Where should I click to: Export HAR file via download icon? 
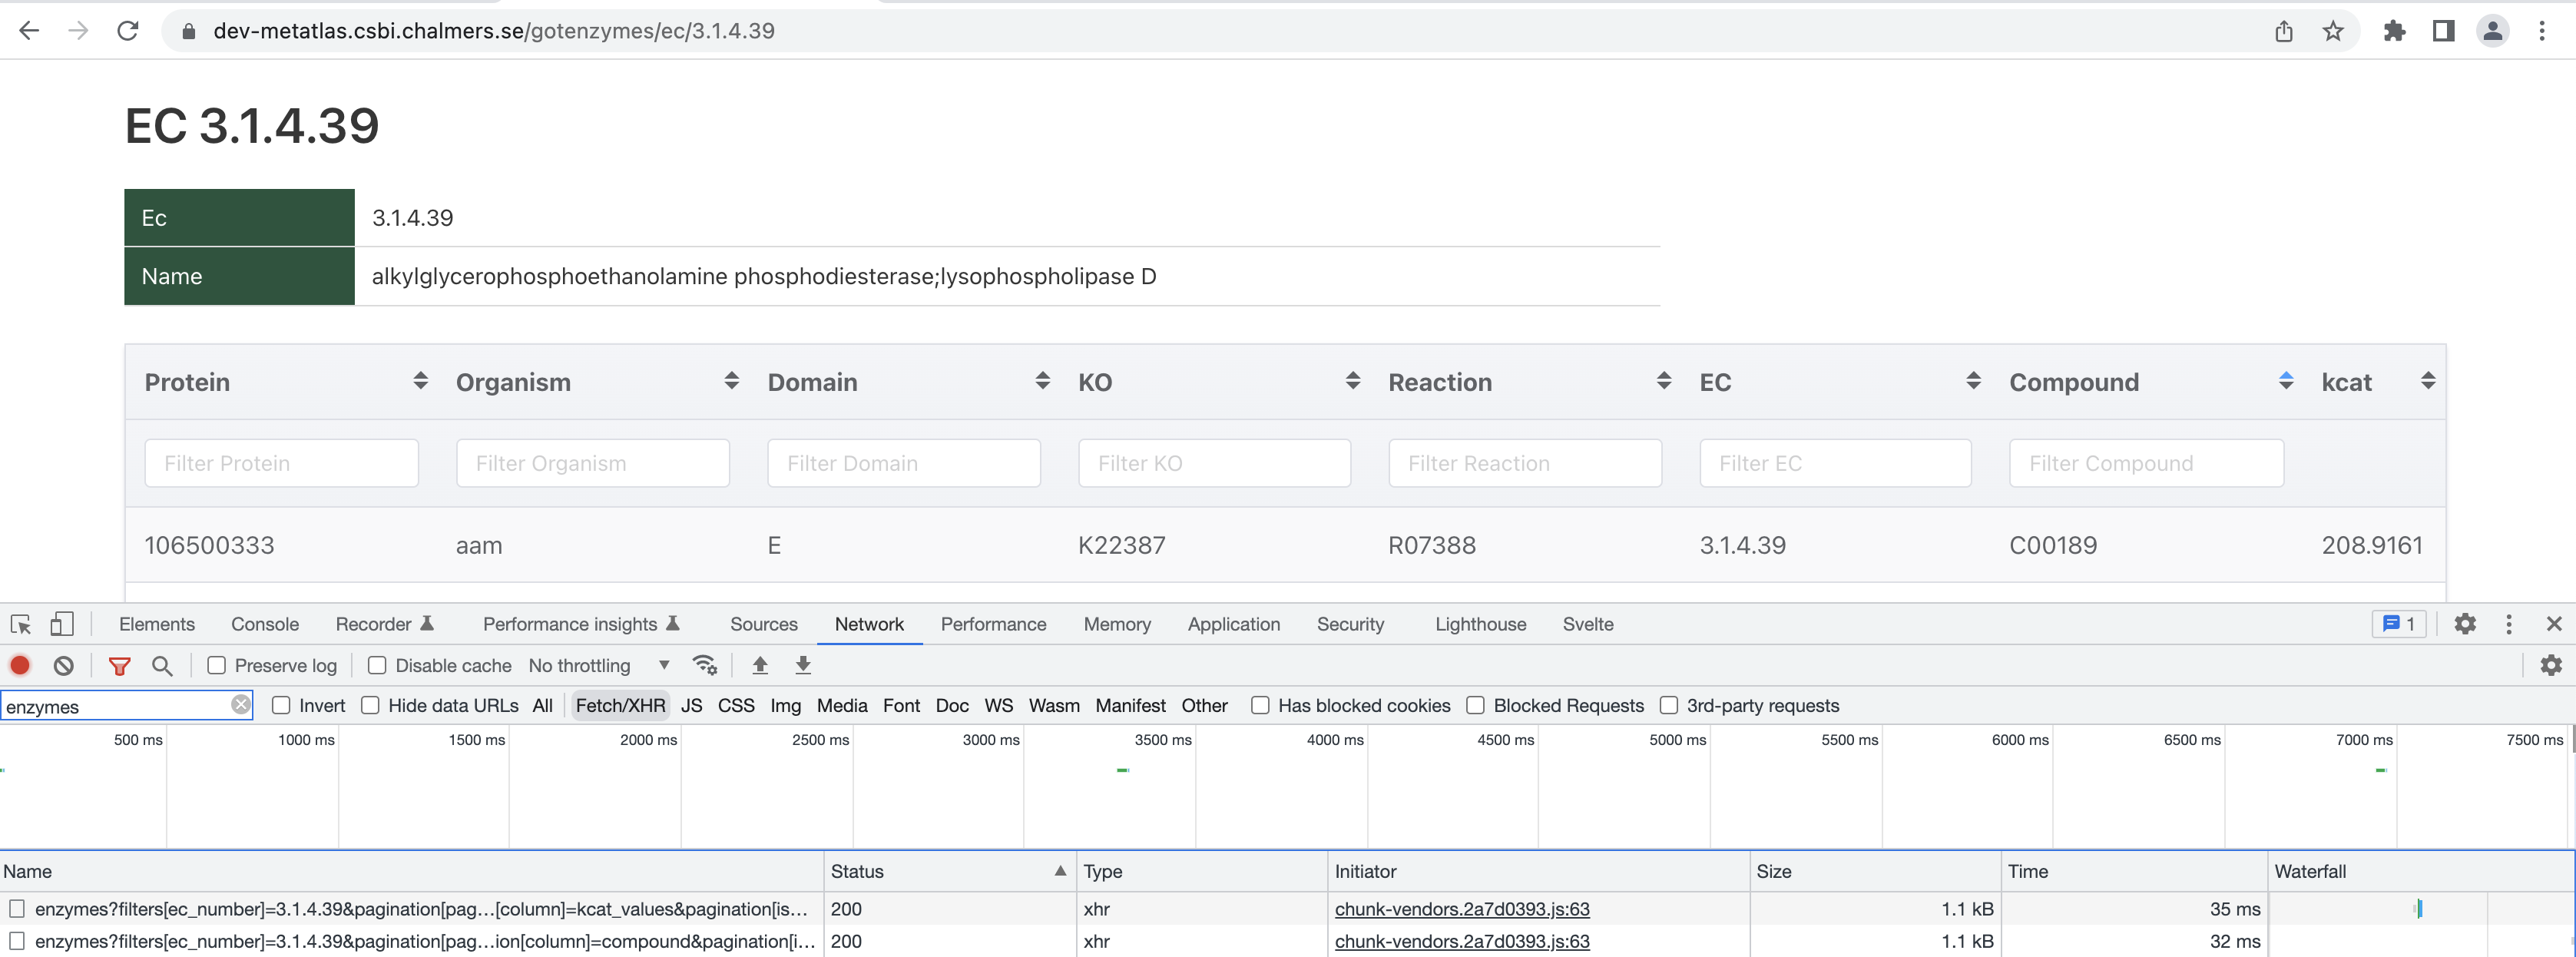click(x=802, y=665)
